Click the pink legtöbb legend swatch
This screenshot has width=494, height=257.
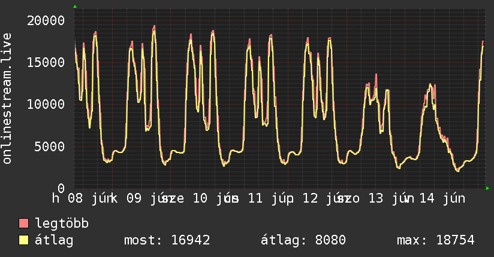click(23, 223)
